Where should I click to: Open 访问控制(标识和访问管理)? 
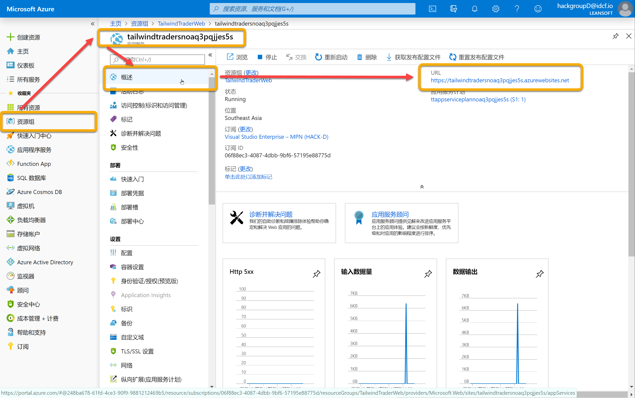point(149,106)
